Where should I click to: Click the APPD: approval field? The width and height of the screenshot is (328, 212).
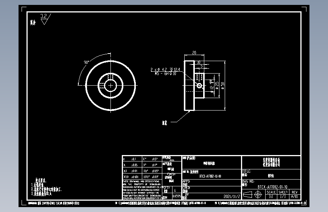click(211, 183)
